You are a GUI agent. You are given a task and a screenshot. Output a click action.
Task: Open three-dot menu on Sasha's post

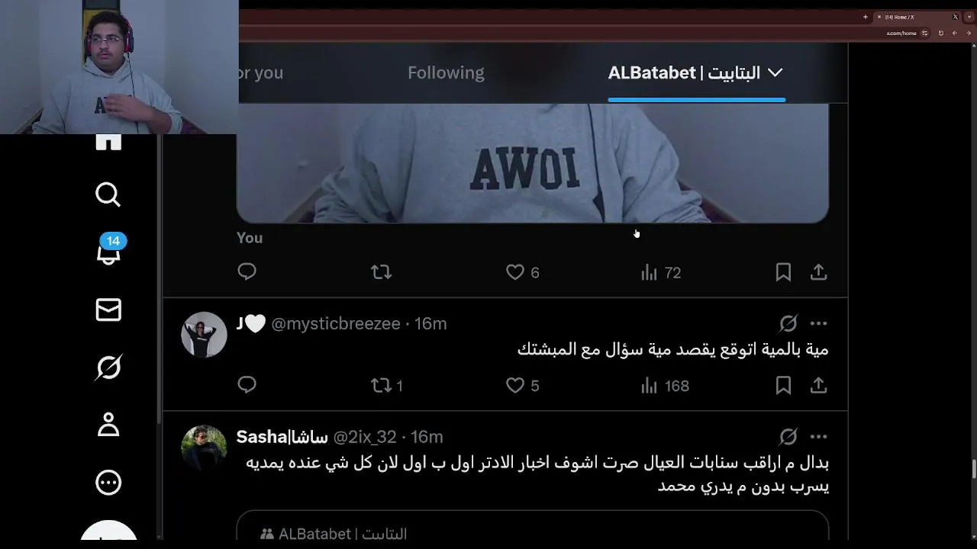pyautogui.click(x=818, y=437)
